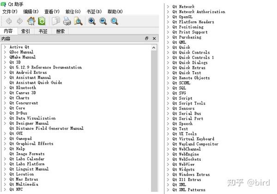Select QMake Manual in contents
The image size is (277, 194).
[x=23, y=57]
